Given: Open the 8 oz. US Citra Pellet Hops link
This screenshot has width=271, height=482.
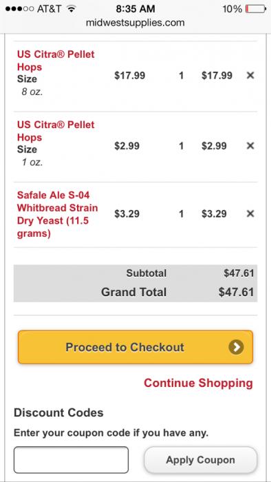Looking at the screenshot, I should (x=56, y=61).
